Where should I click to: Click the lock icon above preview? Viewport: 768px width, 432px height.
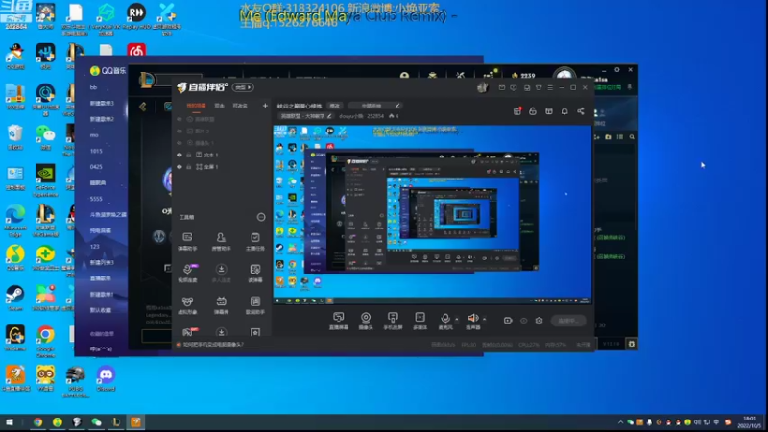tap(533, 111)
